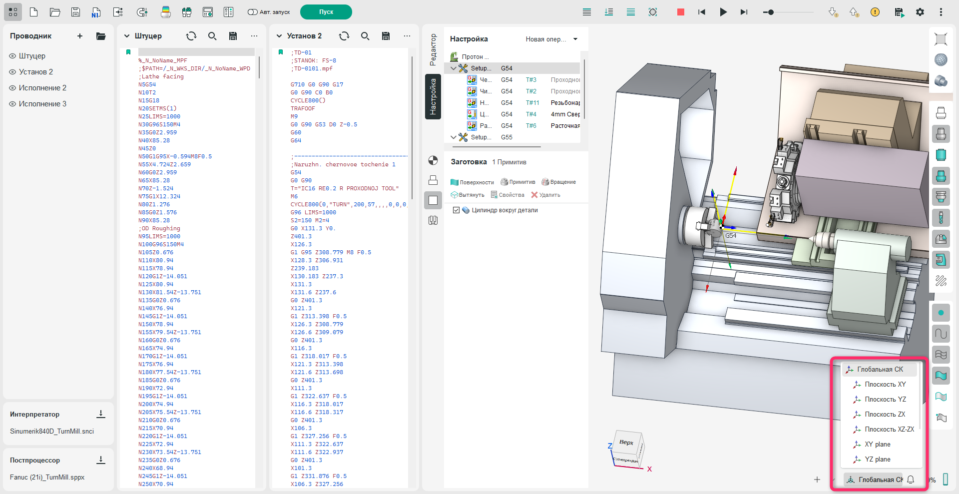Click search icon in Установ 2 panel

coord(365,36)
